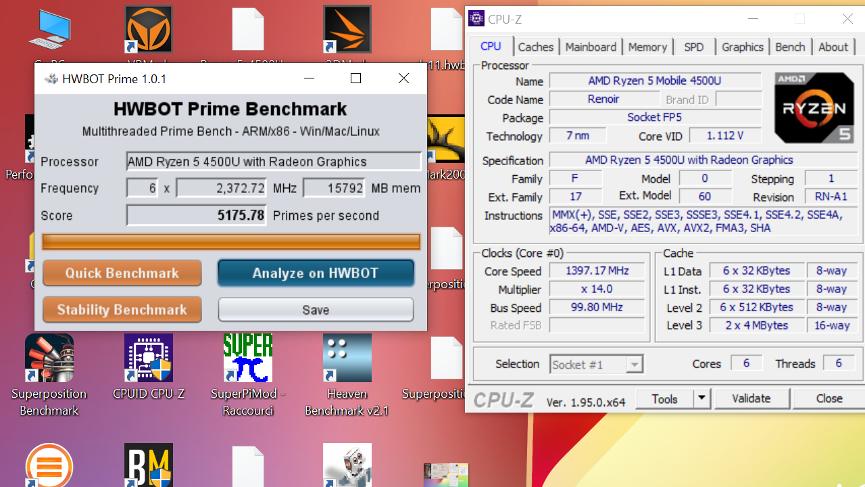Open the VRMark desktop shortcut
Screen dimensions: 865x487
tap(149, 30)
